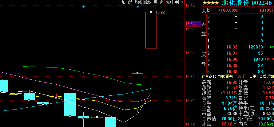Screen dimensions: 274x127
Task: Toggle the 除权 ex-rights adjustment
Action: [148, 2]
